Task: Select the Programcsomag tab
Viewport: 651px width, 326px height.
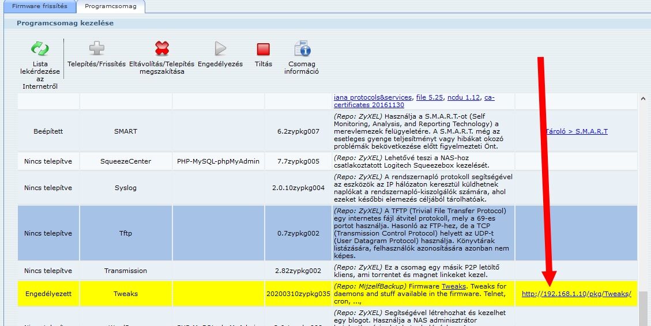Action: [x=111, y=6]
